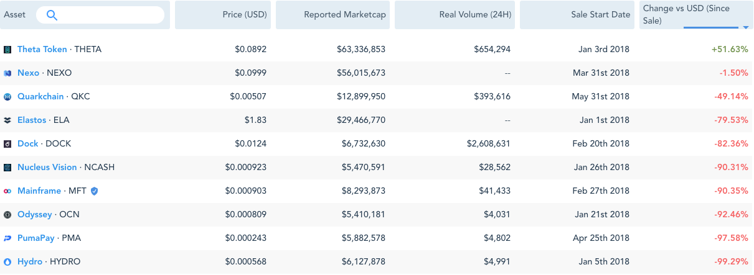This screenshot has height=275, width=754.
Task: Open the Mainframe asset link
Action: [x=39, y=191]
